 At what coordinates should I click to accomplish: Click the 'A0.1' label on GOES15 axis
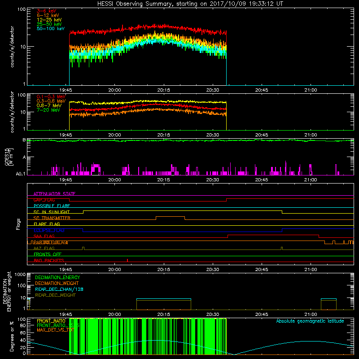(x=21, y=174)
